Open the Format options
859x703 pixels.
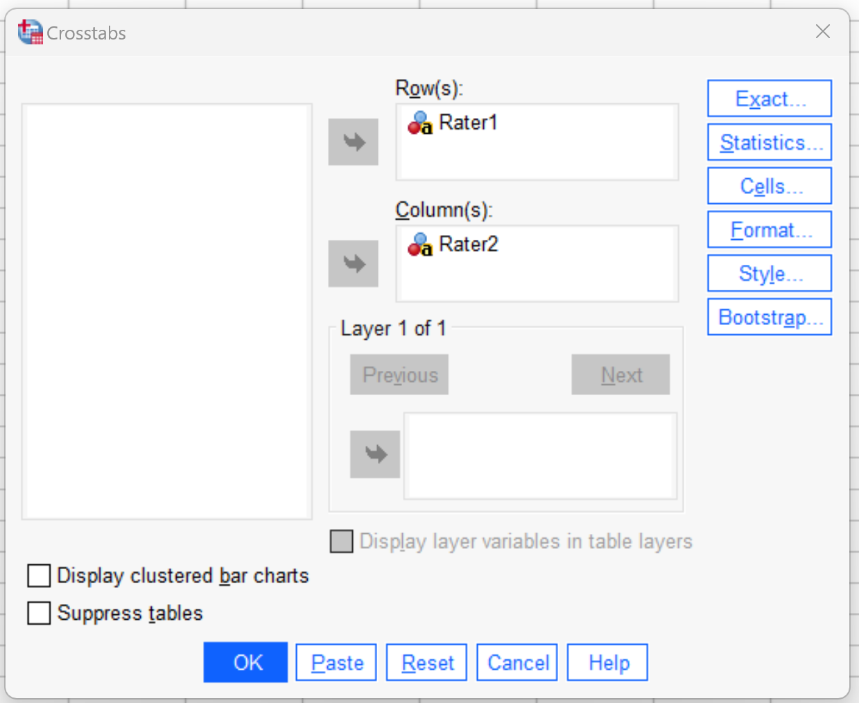point(769,229)
